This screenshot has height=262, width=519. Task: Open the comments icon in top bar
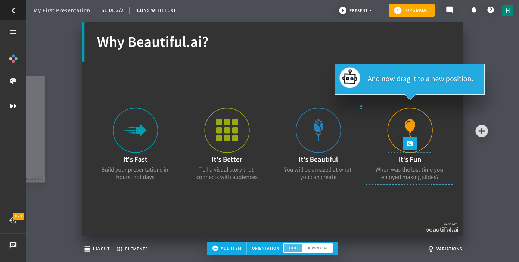[450, 10]
